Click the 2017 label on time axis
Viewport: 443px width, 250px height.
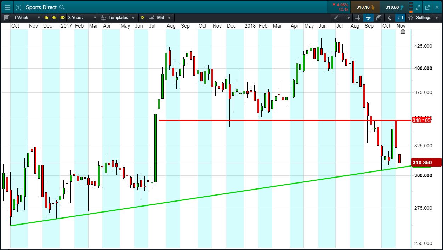pyautogui.click(x=66, y=26)
